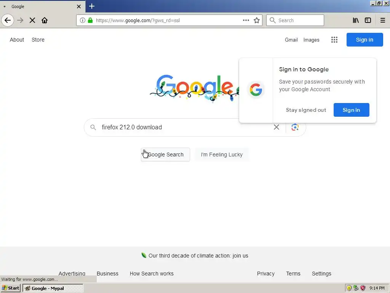Open the Privacy footer link
Image resolution: width=390 pixels, height=293 pixels.
(265, 273)
